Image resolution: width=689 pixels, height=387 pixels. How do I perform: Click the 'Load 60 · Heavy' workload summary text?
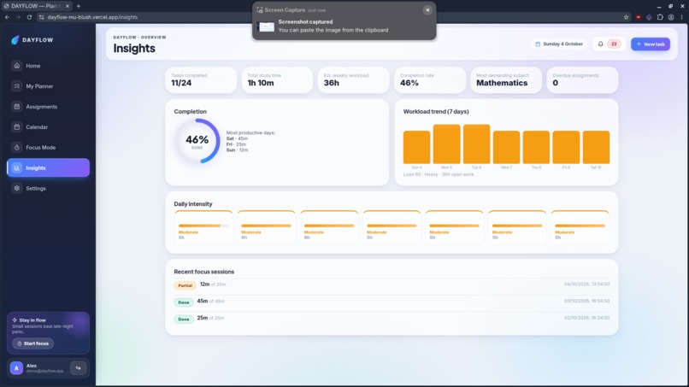(438, 174)
